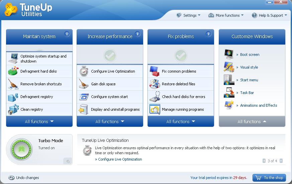This screenshot has width=292, height=184.
Task: Collapse All functions under Customize Windows
Action: coord(252,121)
